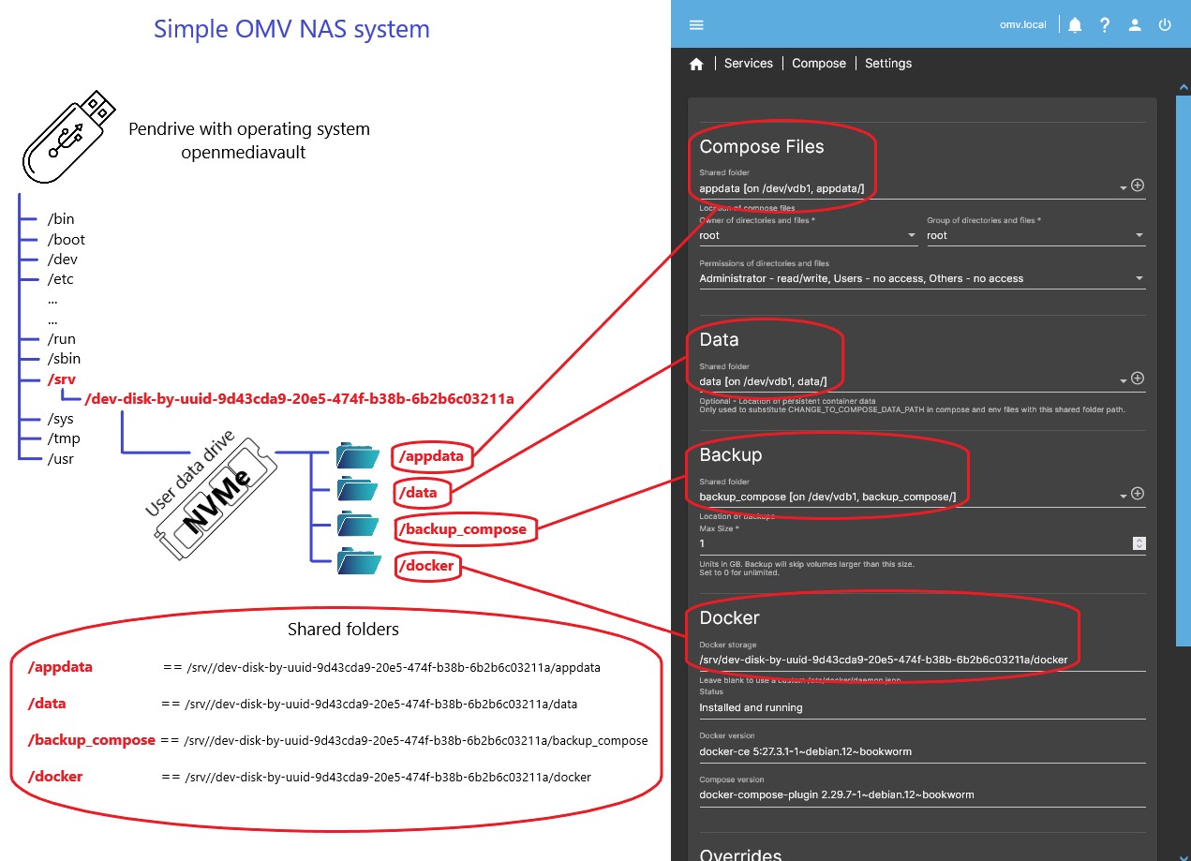
Task: Expand the appdata shared folder dropdown
Action: (1123, 188)
